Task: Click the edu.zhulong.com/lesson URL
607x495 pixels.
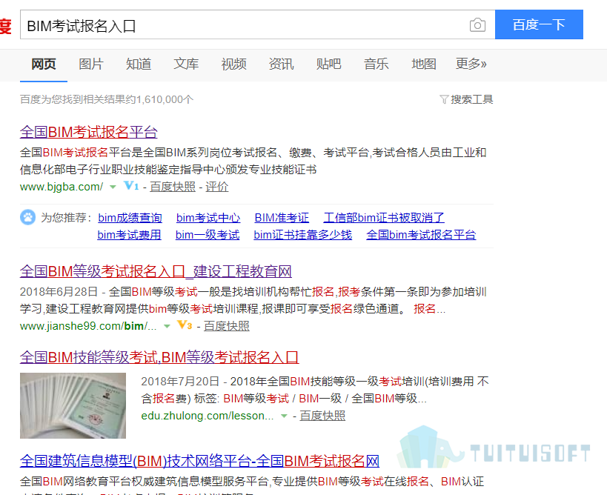Action: pyautogui.click(x=207, y=416)
